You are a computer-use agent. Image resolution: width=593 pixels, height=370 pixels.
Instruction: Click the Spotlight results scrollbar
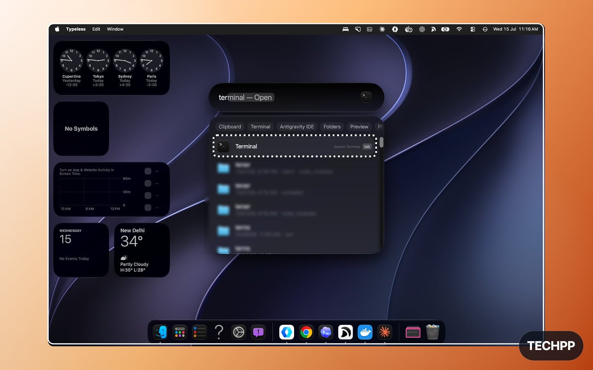click(381, 142)
